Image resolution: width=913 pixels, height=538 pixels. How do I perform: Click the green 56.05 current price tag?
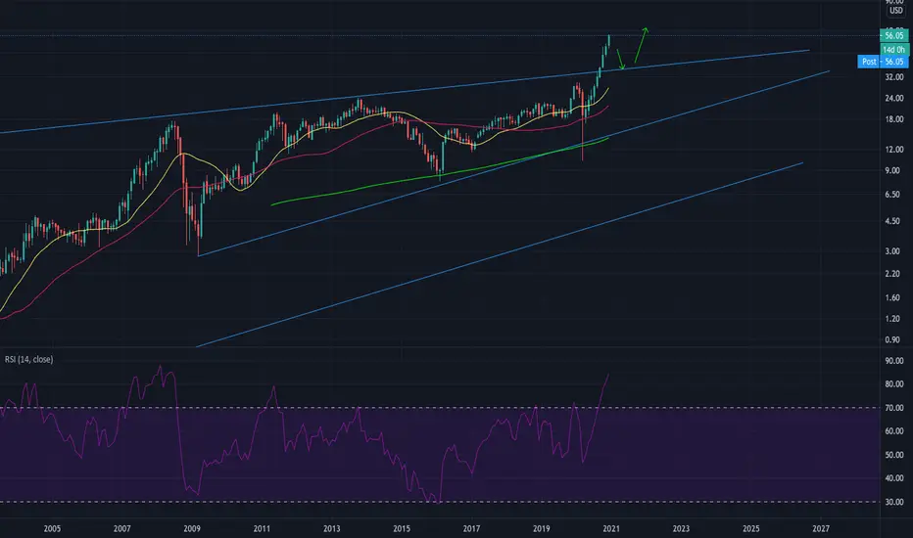click(x=894, y=35)
